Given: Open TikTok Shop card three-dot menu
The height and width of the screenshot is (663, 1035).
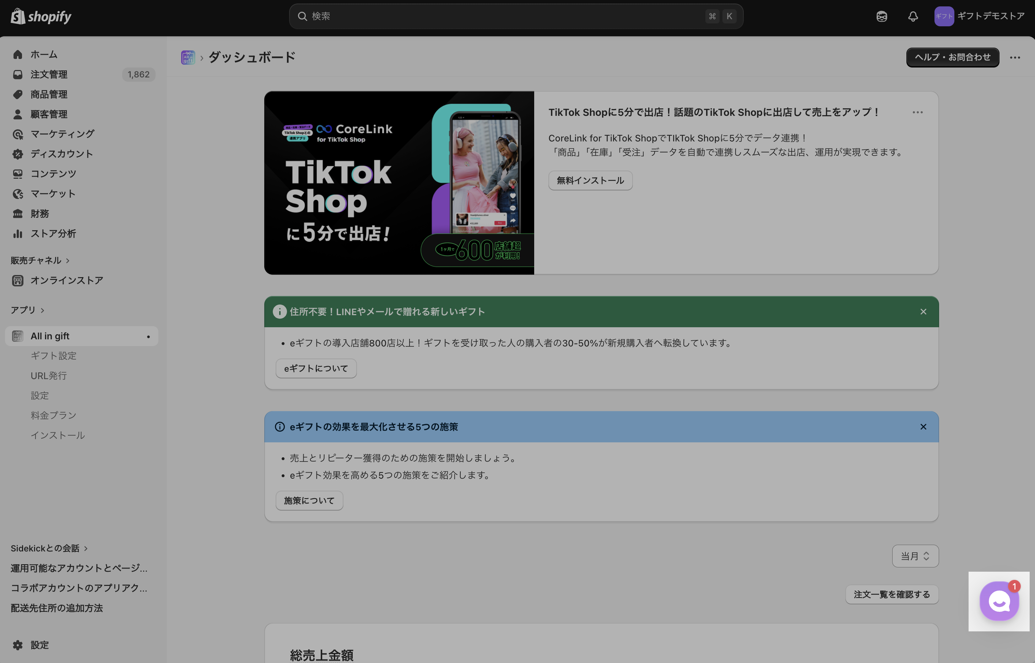Looking at the screenshot, I should pyautogui.click(x=917, y=112).
